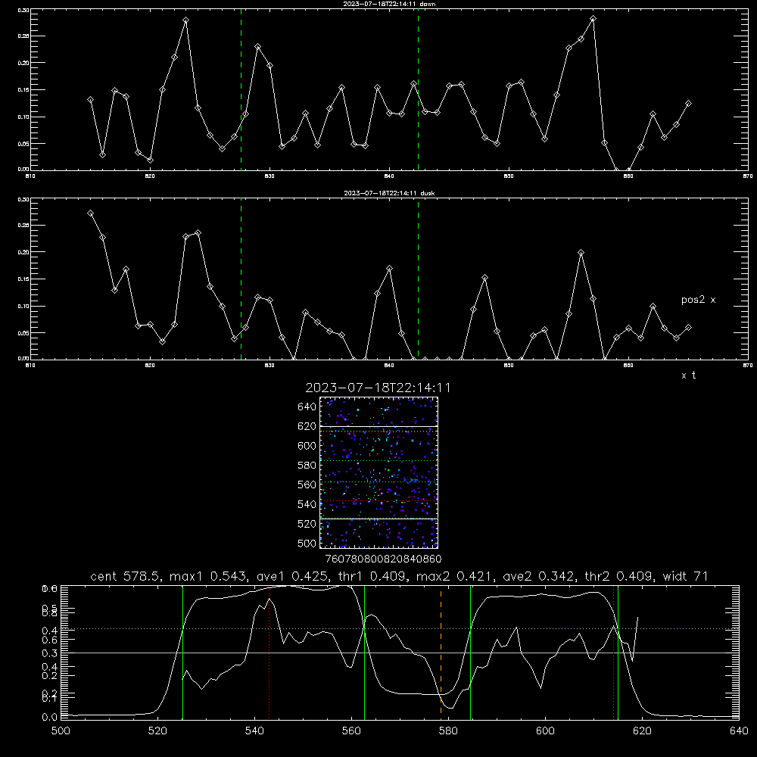Click the solid white horizontal line at 0.3
This screenshot has height=757, width=757.
pyautogui.click(x=400, y=653)
